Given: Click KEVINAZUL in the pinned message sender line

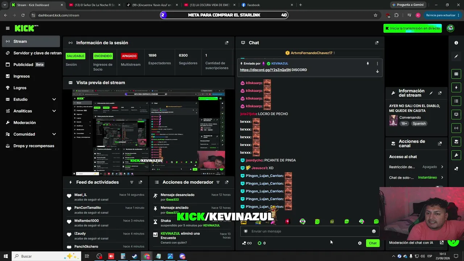Looking at the screenshot, I should pyautogui.click(x=279, y=63).
